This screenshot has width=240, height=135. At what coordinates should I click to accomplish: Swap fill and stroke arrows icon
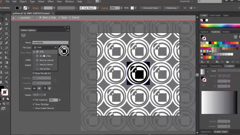pos(7,86)
